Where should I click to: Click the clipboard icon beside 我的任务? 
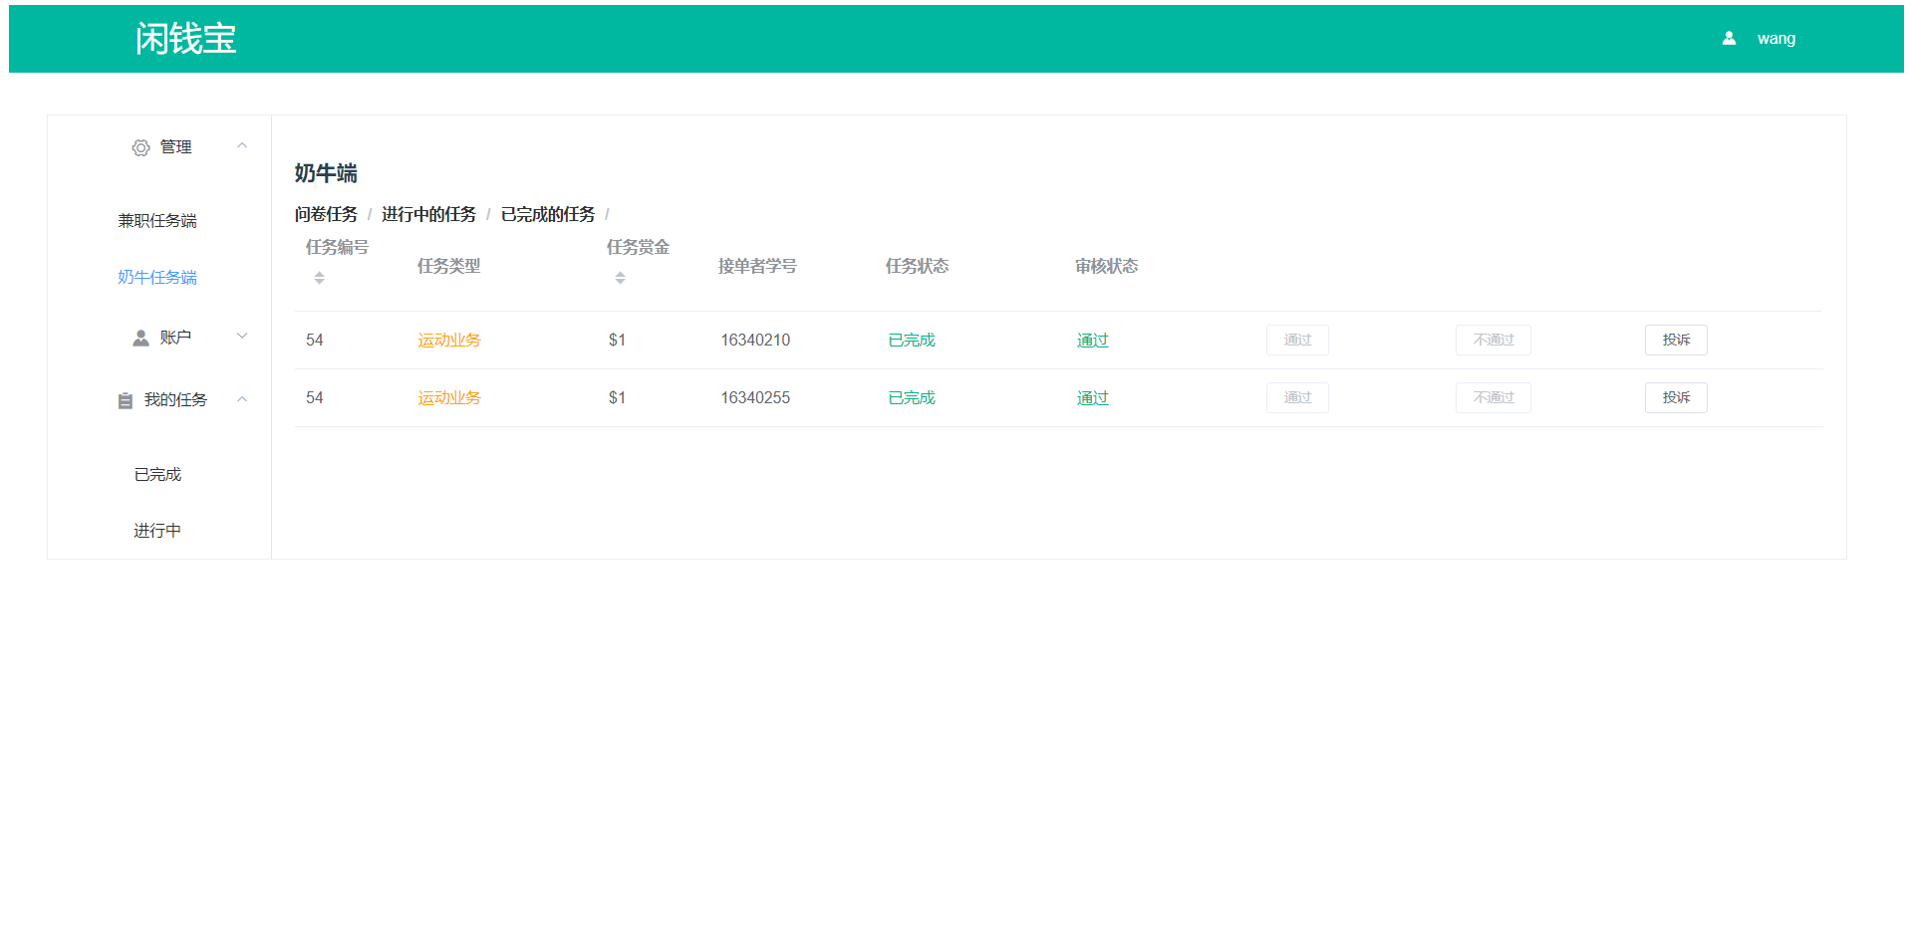pyautogui.click(x=126, y=400)
